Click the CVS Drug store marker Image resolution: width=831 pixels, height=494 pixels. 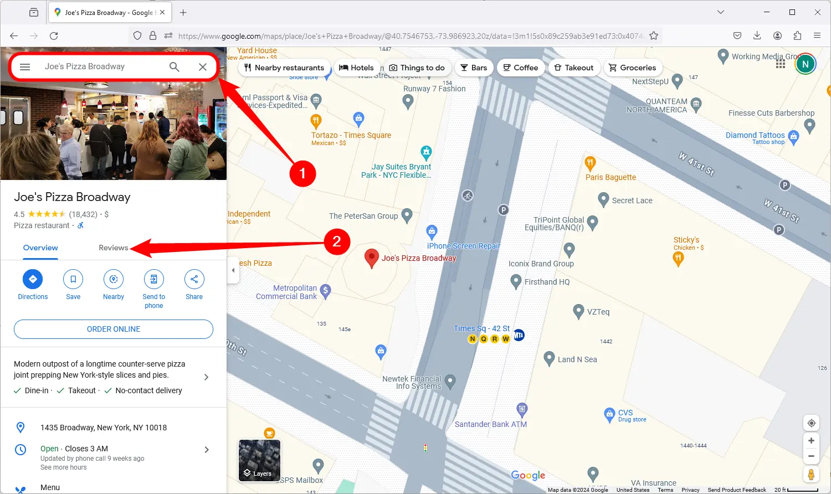coord(609,414)
